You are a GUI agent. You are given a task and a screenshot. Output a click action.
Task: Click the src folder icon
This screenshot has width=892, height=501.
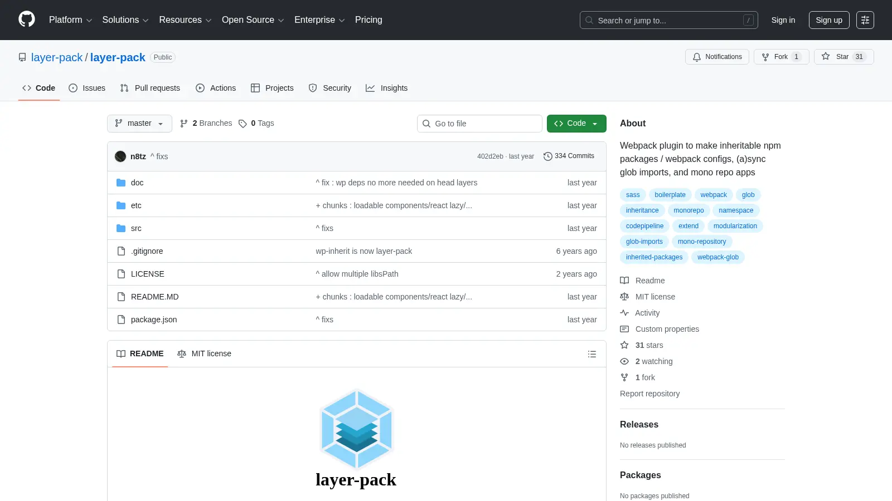[x=121, y=228]
